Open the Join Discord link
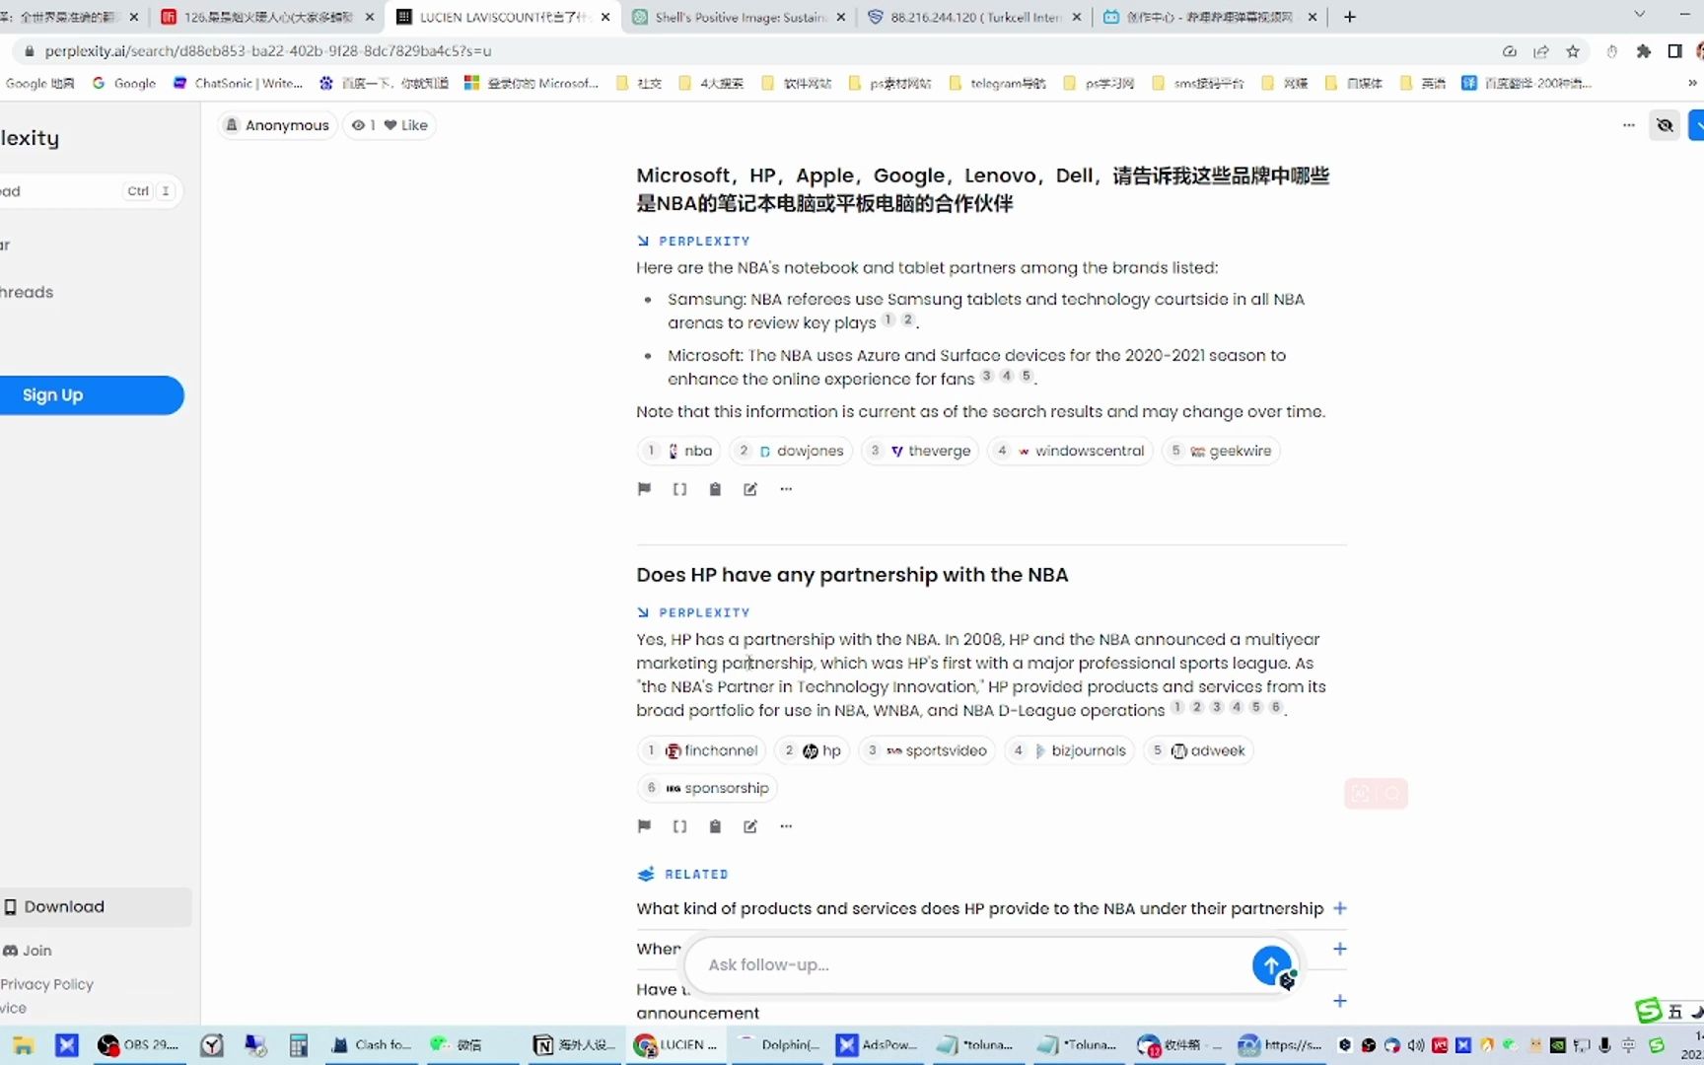Image resolution: width=1704 pixels, height=1065 pixels. (28, 951)
